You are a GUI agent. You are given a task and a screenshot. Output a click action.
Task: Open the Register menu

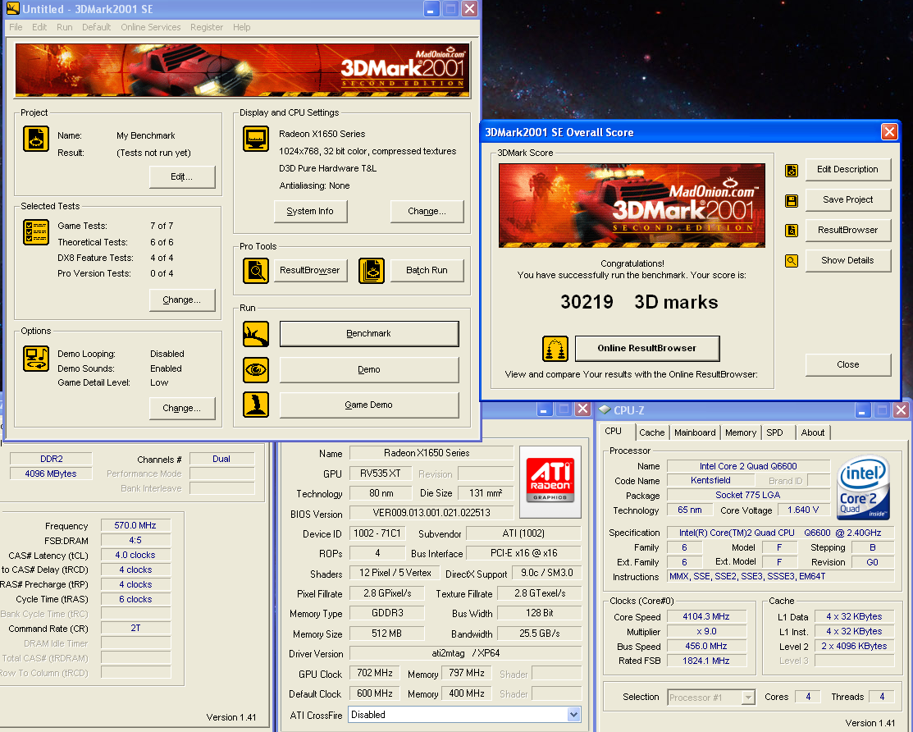(207, 27)
